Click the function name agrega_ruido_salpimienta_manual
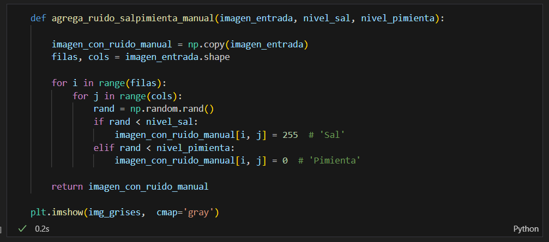Screen dimensions: 549x242 tap(132, 19)
